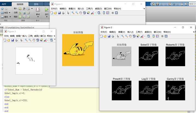
Task: Click Canny算子图像 subplot in Figure 2
Action: tap(175, 91)
